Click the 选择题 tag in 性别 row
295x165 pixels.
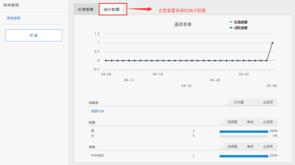pyautogui.click(x=232, y=122)
